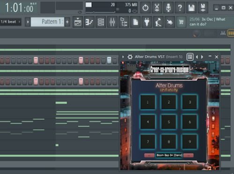Open the Alter Drums gear settings menu
Viewport: 234px width, 174px height.
130,57
